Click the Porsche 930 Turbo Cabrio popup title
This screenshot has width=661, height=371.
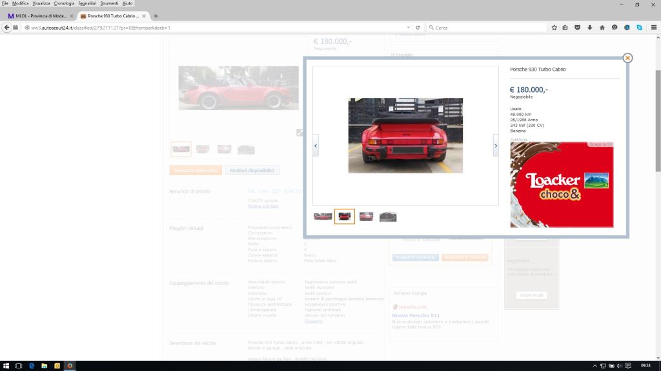point(538,70)
